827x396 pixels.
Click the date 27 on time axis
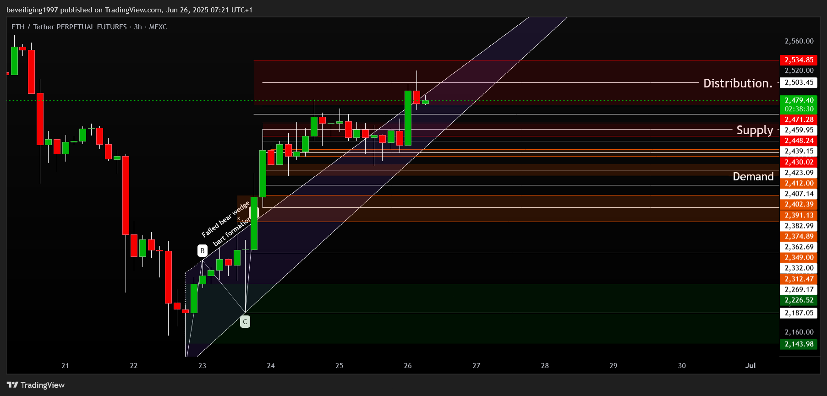coord(476,366)
